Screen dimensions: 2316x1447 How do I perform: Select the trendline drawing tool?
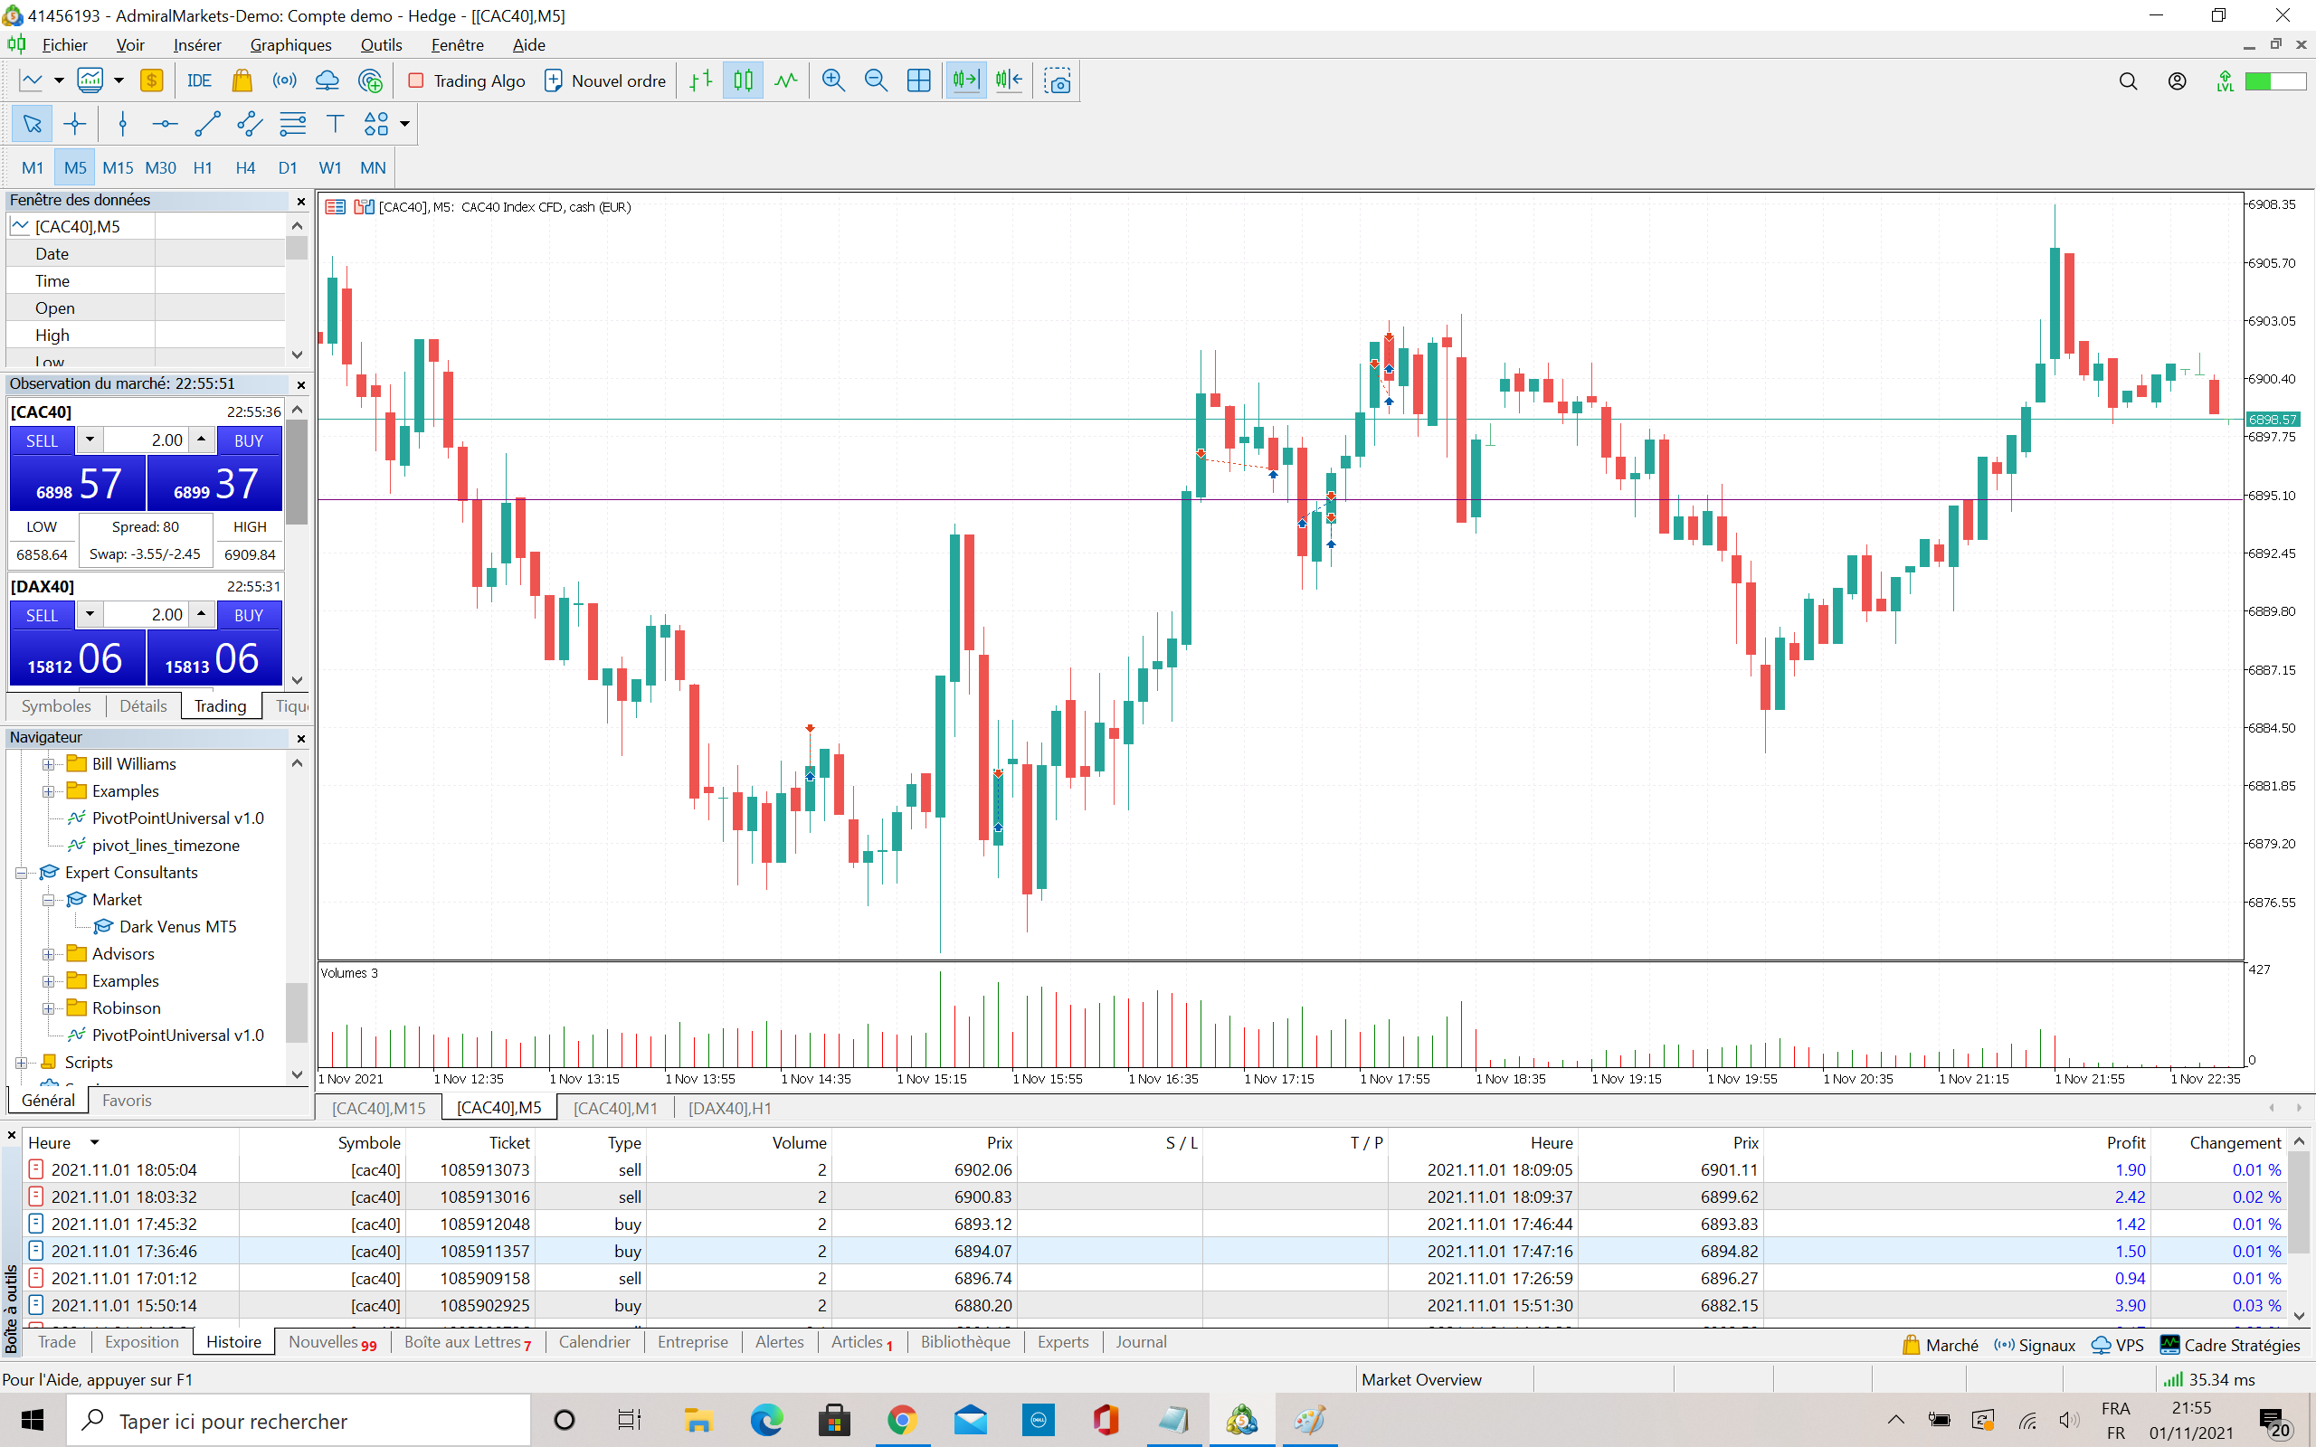point(206,124)
